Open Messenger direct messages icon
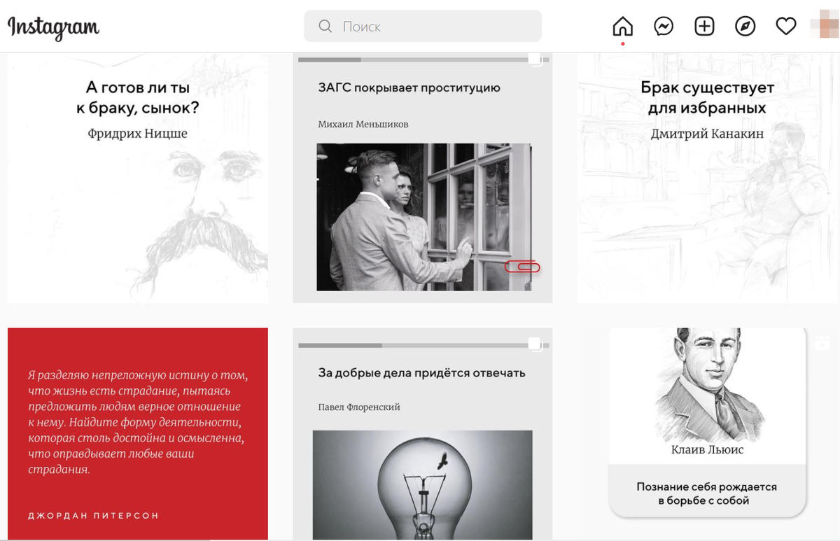840x541 pixels. click(x=664, y=27)
